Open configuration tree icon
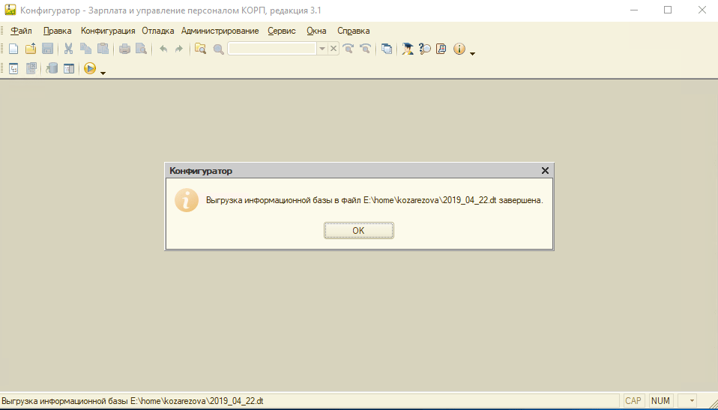Image resolution: width=718 pixels, height=410 pixels. pos(13,69)
